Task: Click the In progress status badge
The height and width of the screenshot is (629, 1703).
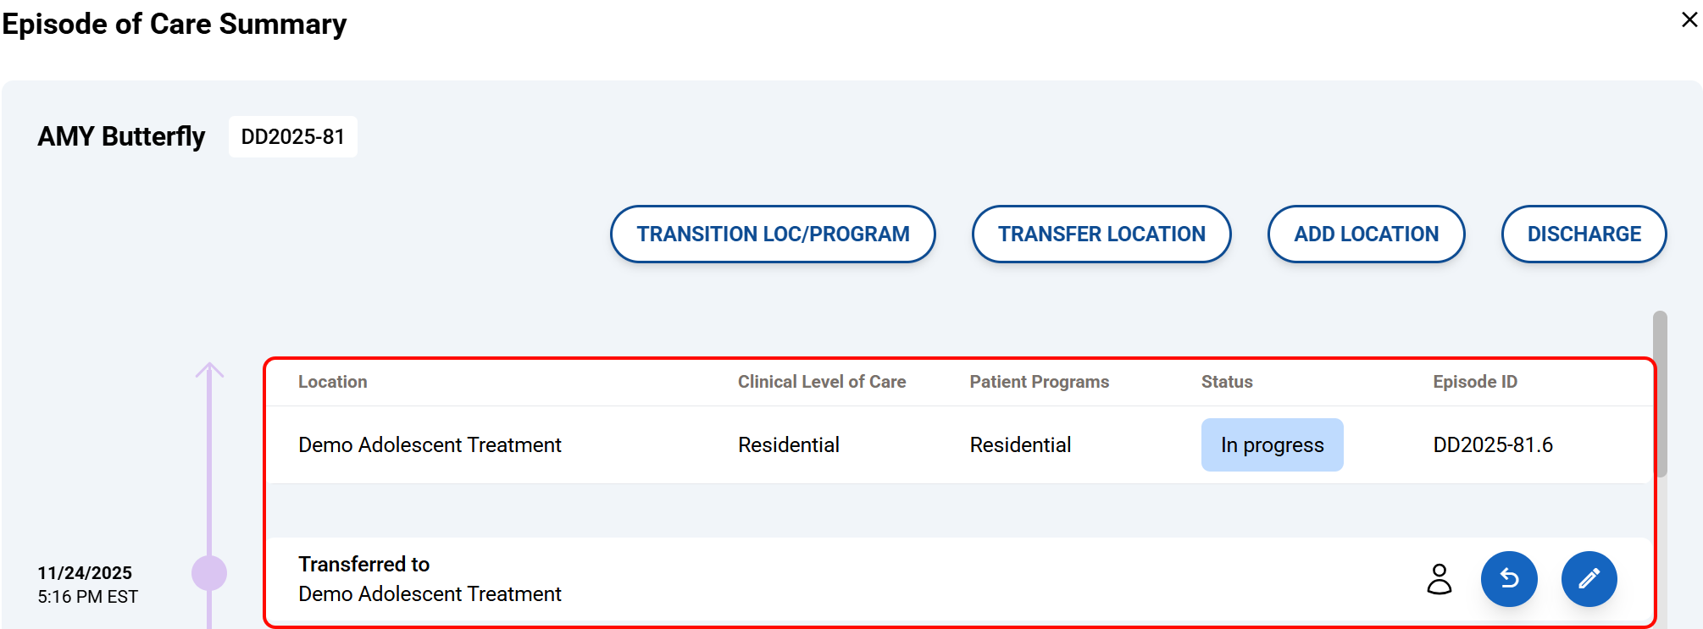Action: [1272, 445]
